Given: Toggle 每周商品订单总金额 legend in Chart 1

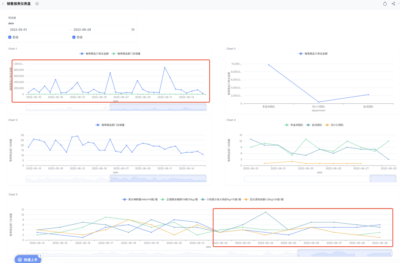Looking at the screenshot, I should 94,54.
